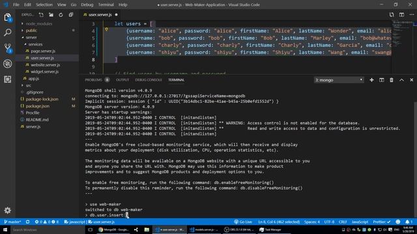Viewport: 417px width, 234px height.
Task: Change language mode from JavaScript
Action: click(360, 222)
